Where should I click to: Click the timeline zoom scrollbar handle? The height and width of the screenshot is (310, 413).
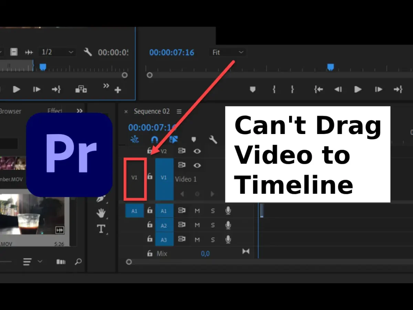tap(129, 262)
